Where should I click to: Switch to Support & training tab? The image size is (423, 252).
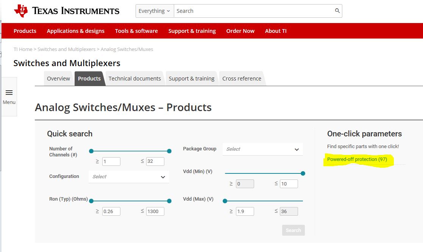point(192,79)
